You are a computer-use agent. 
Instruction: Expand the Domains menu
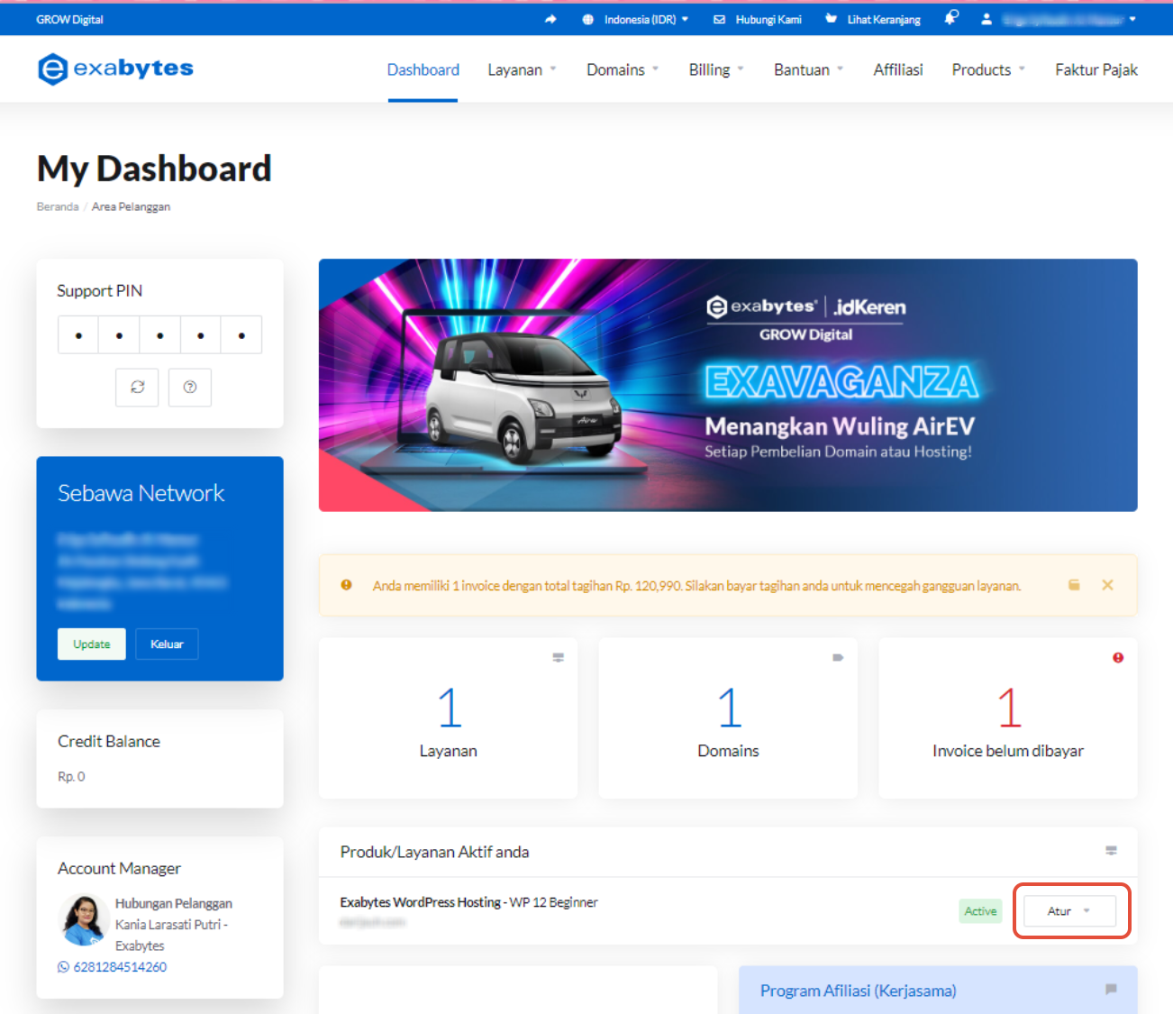(623, 69)
